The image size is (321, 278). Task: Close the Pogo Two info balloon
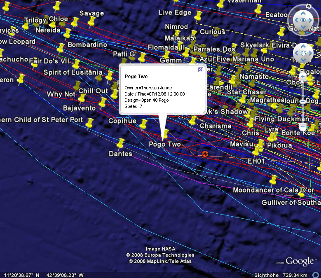coord(201,70)
